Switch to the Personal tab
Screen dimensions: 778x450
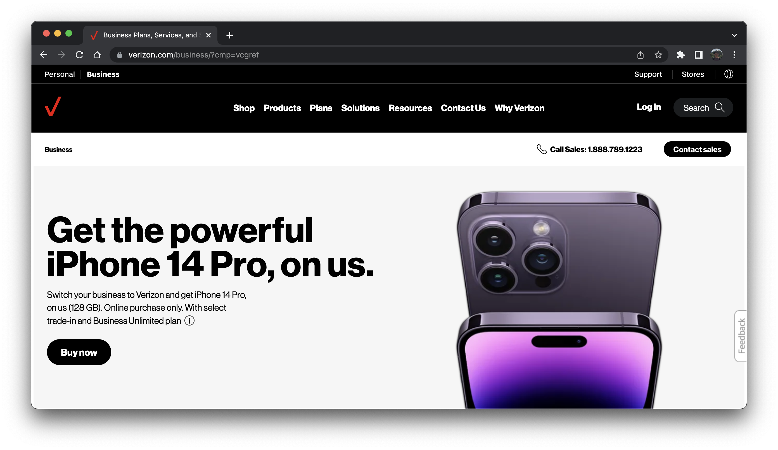click(x=60, y=74)
